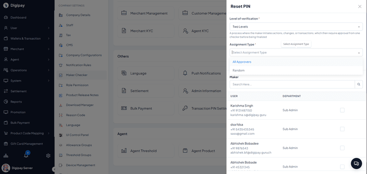Click the Promotion monitor icon
The width and height of the screenshot is (367, 174).
pyautogui.click(x=6, y=112)
